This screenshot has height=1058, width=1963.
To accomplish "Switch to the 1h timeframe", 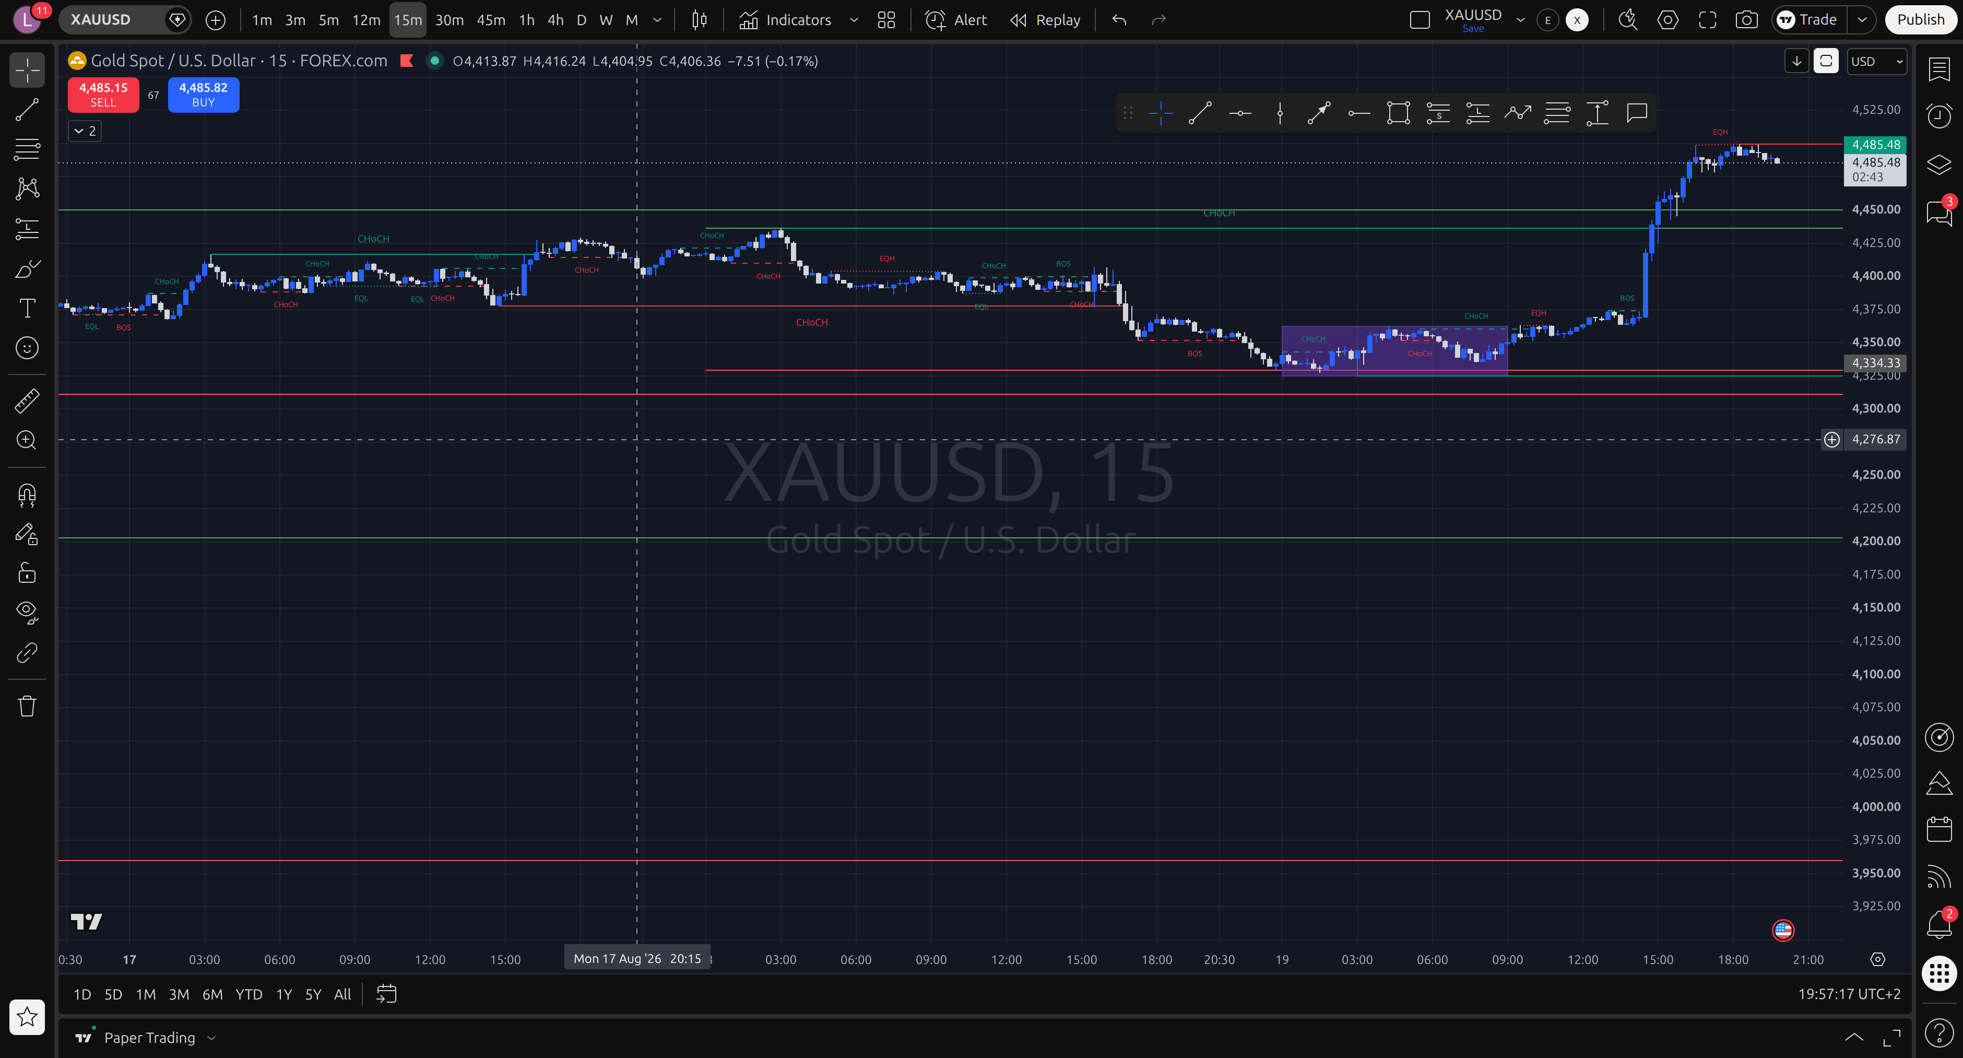I will tap(527, 20).
